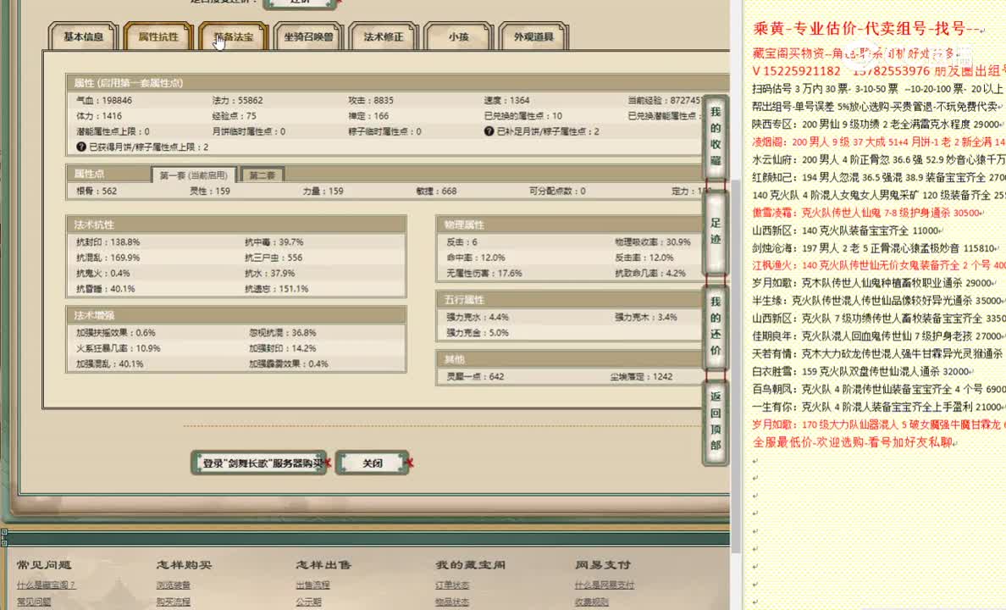
Task: Open 浏览装备 footer link
Action: tap(174, 585)
